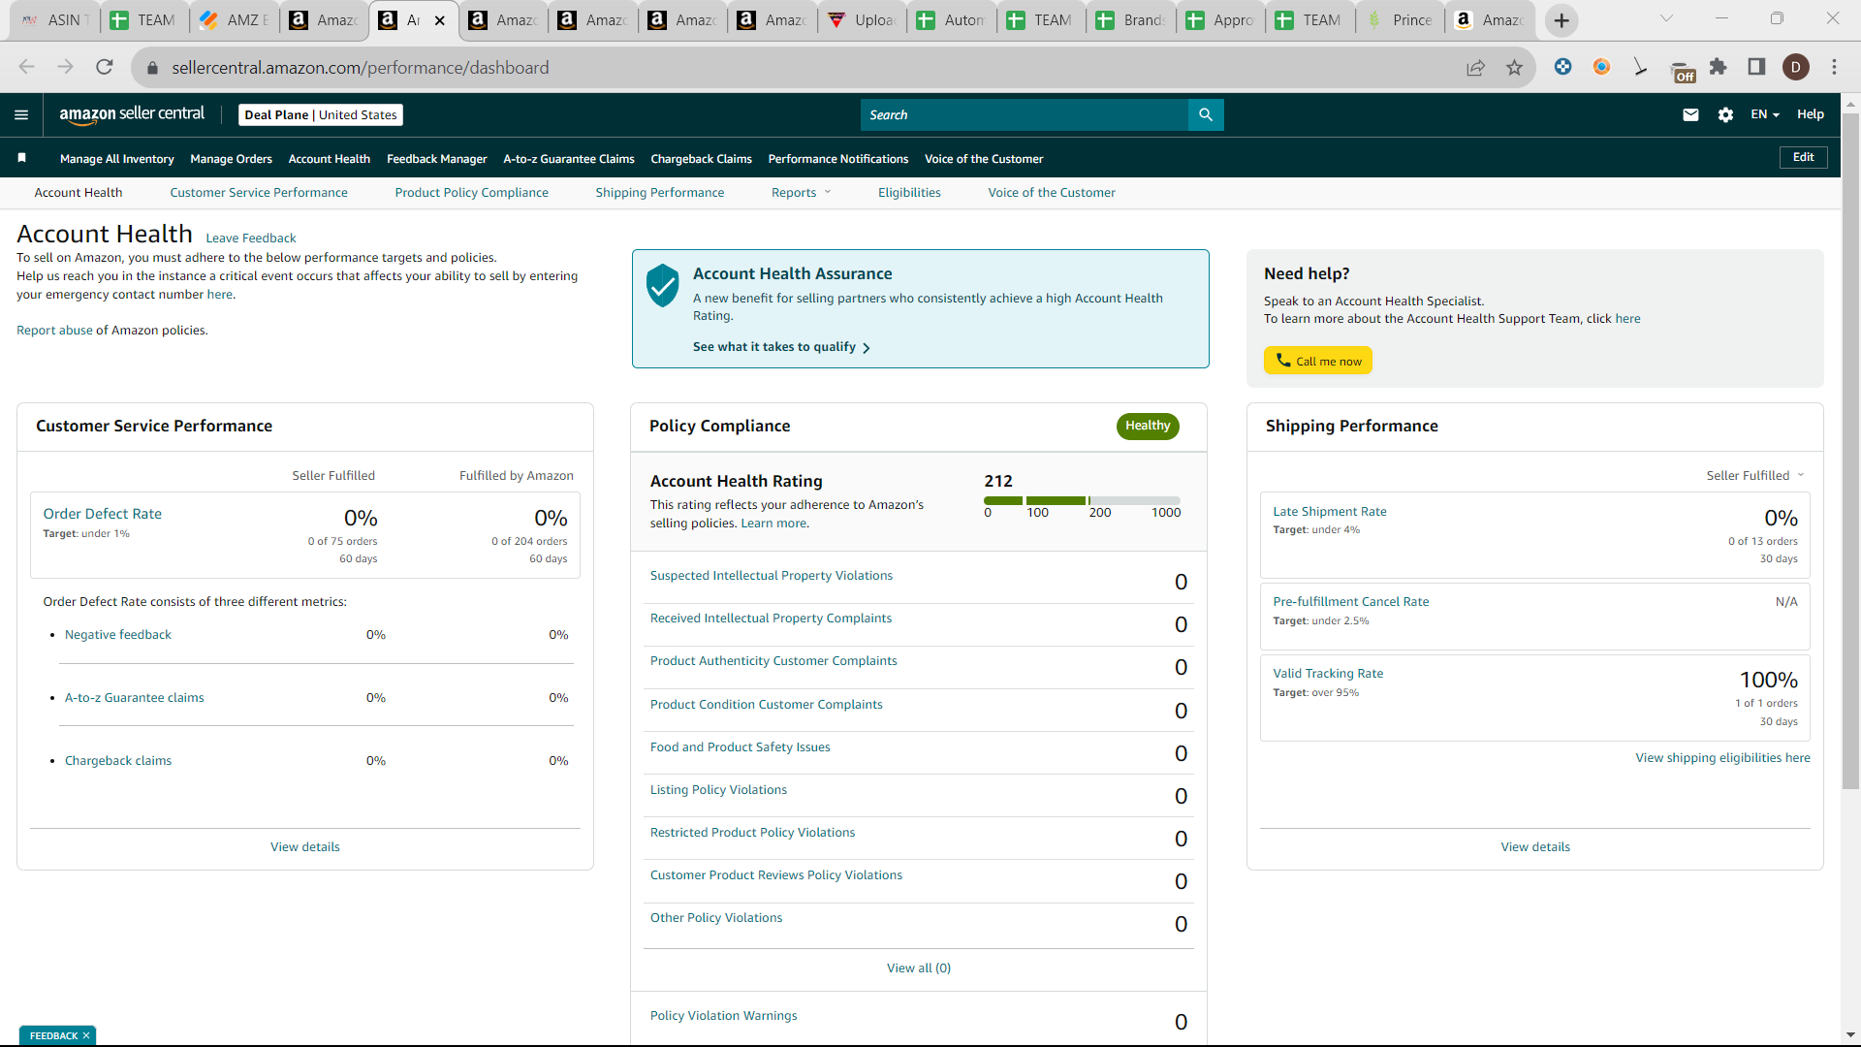Open Performance Notifications in favorites bar
This screenshot has height=1047, width=1861.
[x=838, y=159]
